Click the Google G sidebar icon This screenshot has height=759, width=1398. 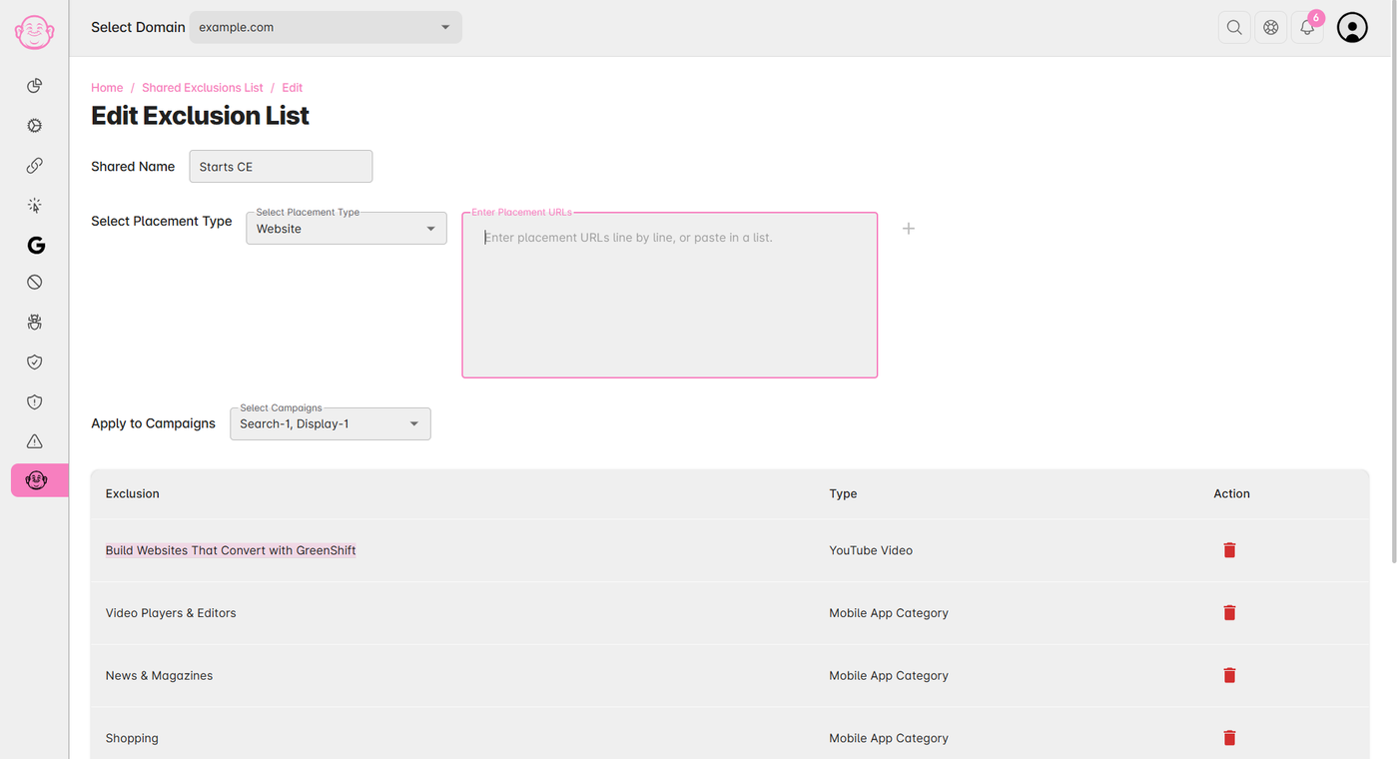36,245
